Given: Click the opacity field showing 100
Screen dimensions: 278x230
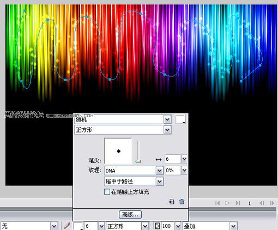Looking at the screenshot, I should pos(167,226).
